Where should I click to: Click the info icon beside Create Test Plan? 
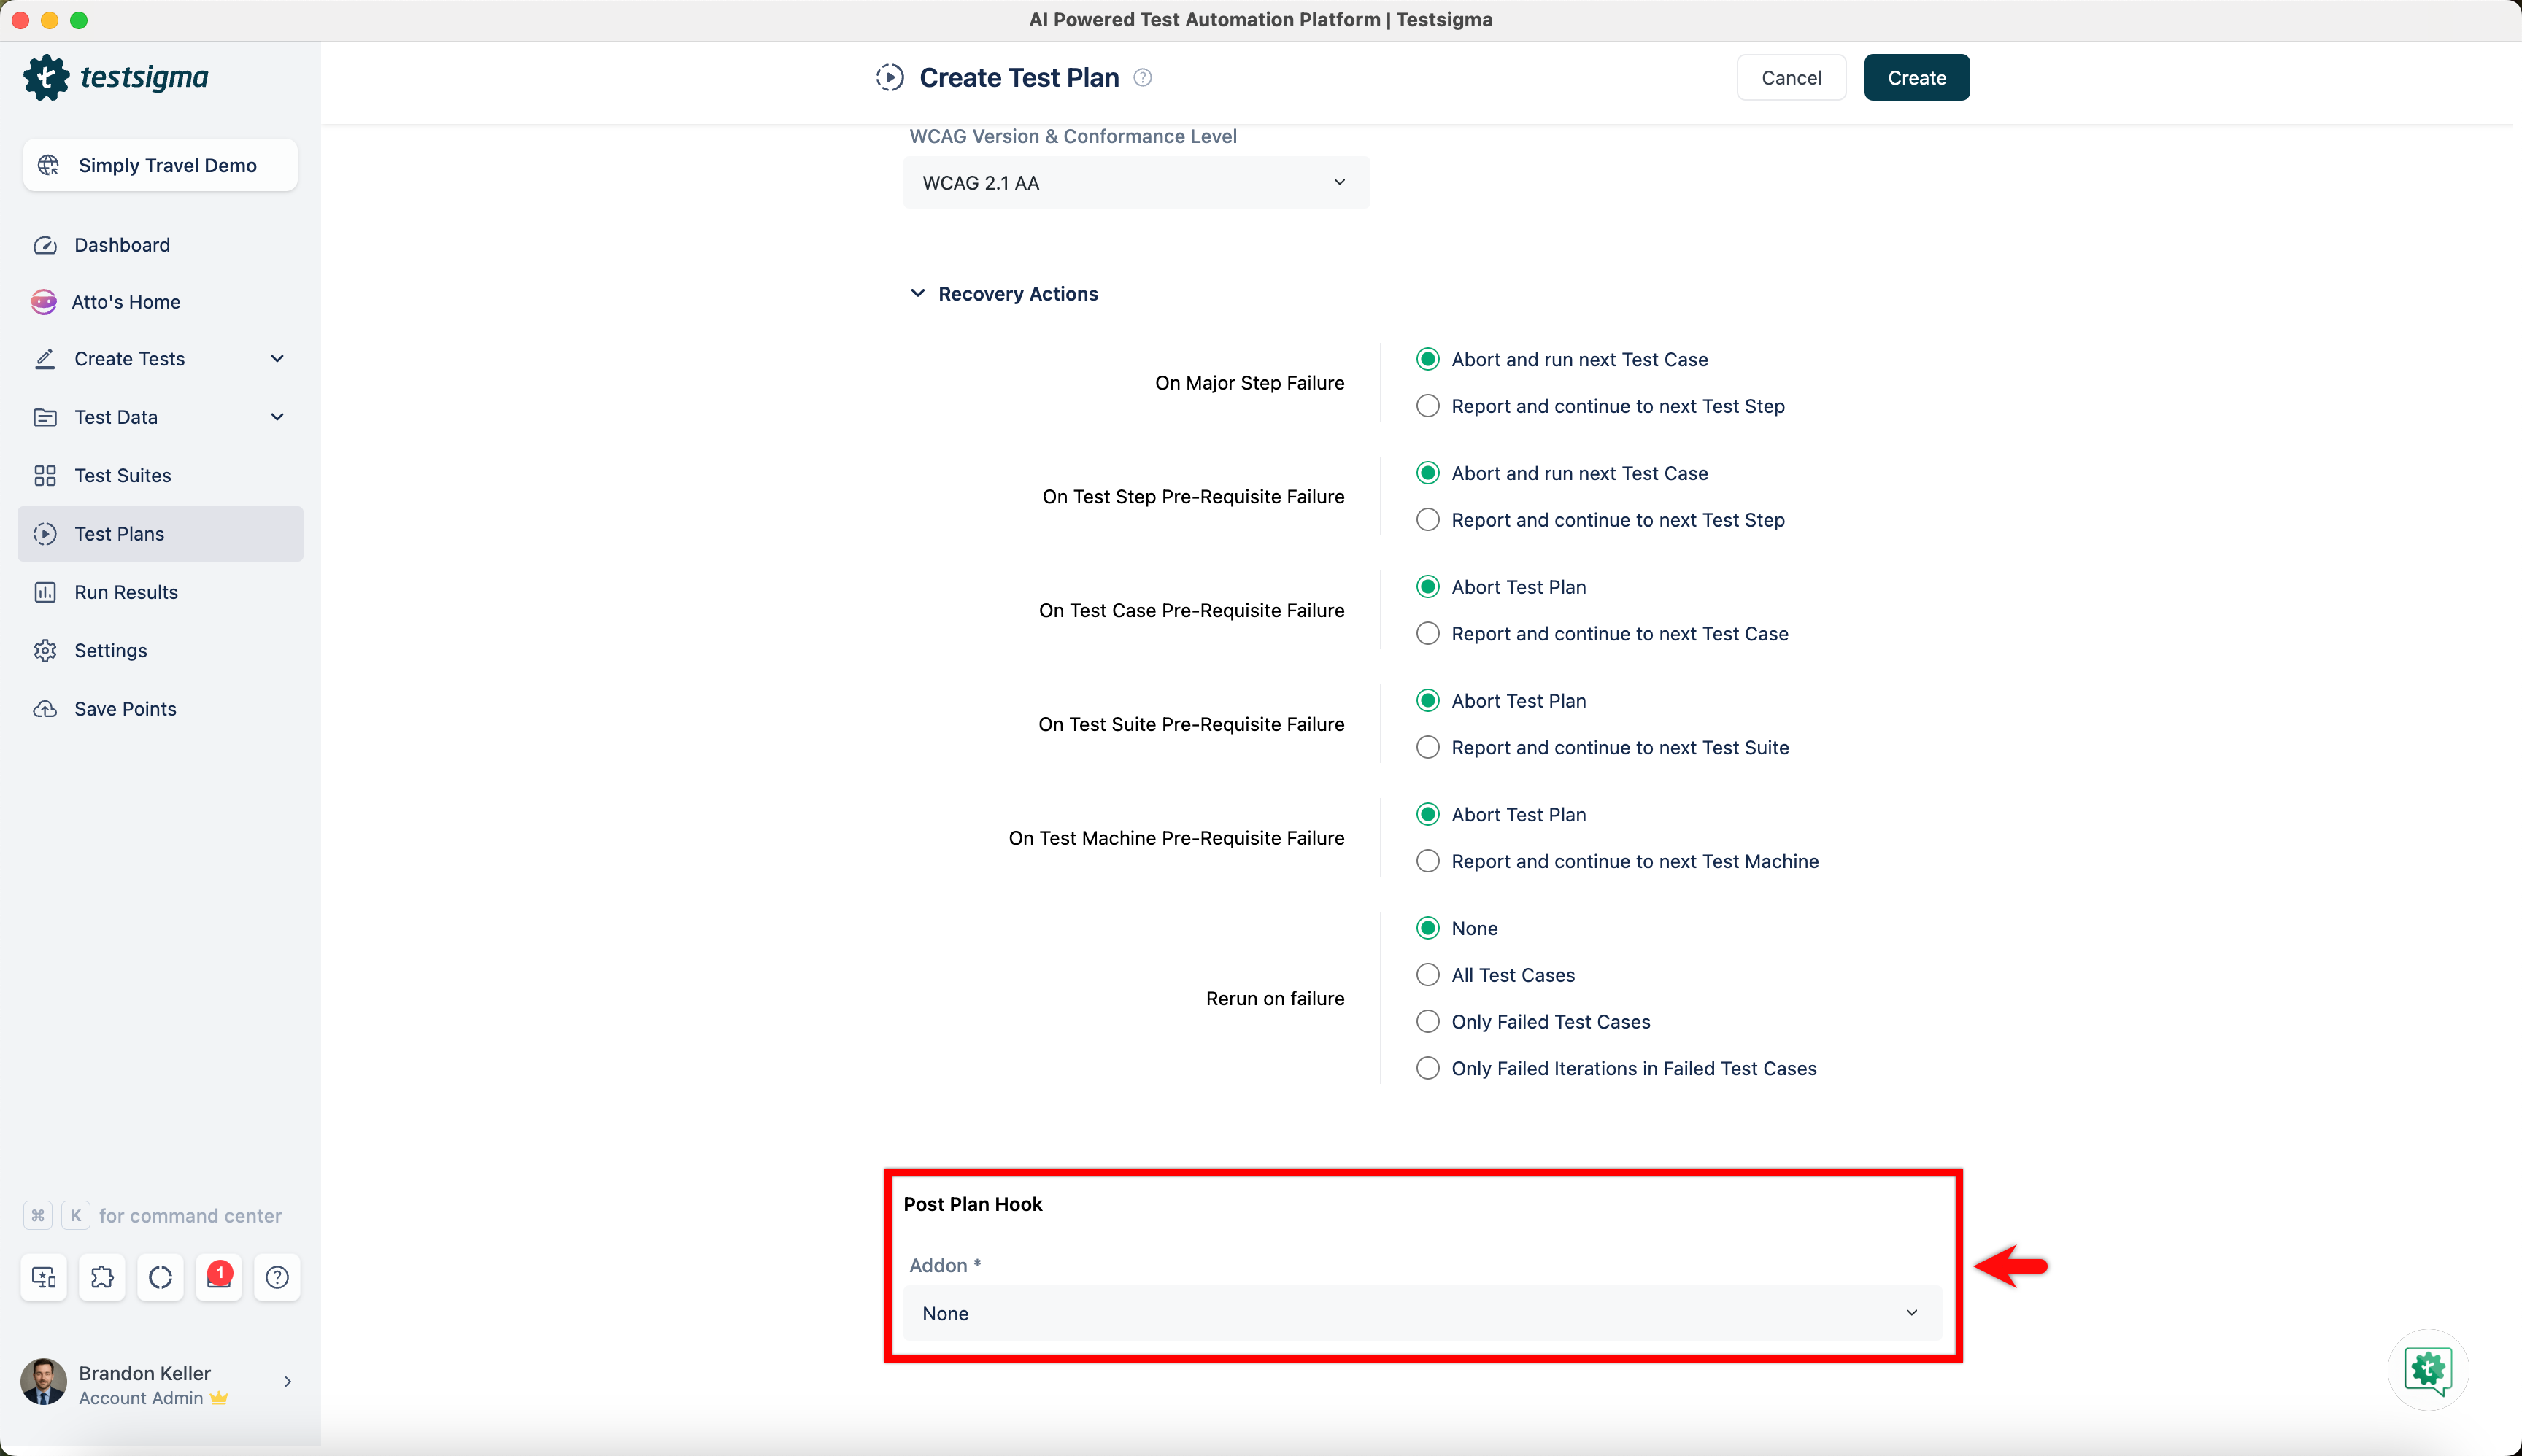click(x=1143, y=77)
